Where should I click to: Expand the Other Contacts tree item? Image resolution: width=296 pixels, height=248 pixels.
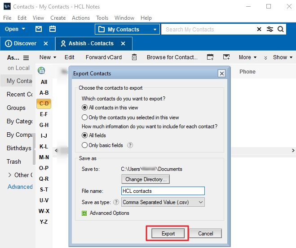point(10,175)
